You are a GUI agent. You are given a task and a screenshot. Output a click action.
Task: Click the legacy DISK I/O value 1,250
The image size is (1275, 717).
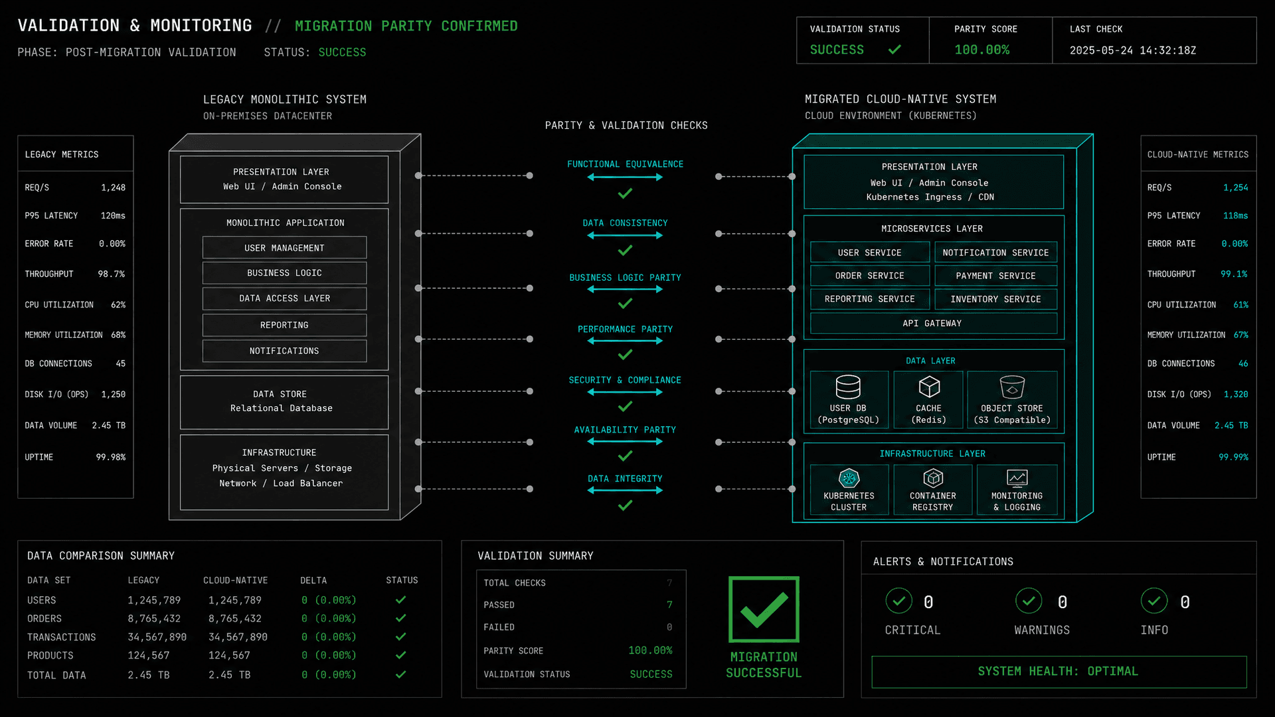[113, 394]
